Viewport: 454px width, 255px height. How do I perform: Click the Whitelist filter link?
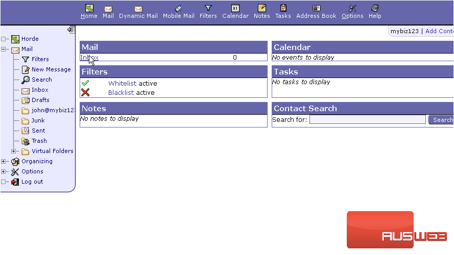click(x=122, y=84)
